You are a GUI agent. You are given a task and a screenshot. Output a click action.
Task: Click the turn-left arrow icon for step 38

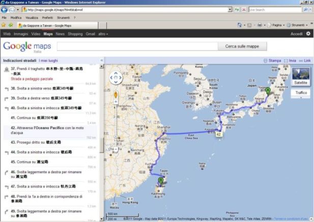pos(7,89)
